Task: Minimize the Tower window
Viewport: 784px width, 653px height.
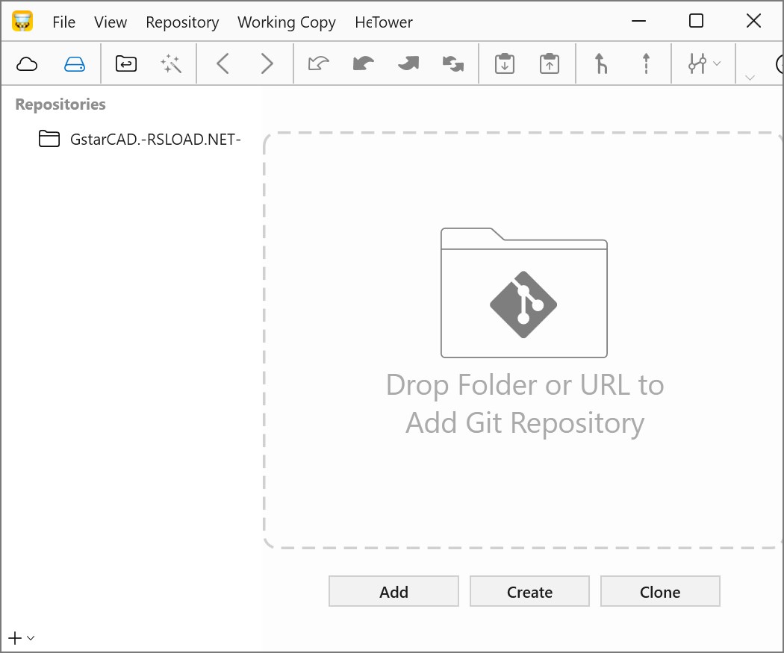Action: tap(638, 21)
